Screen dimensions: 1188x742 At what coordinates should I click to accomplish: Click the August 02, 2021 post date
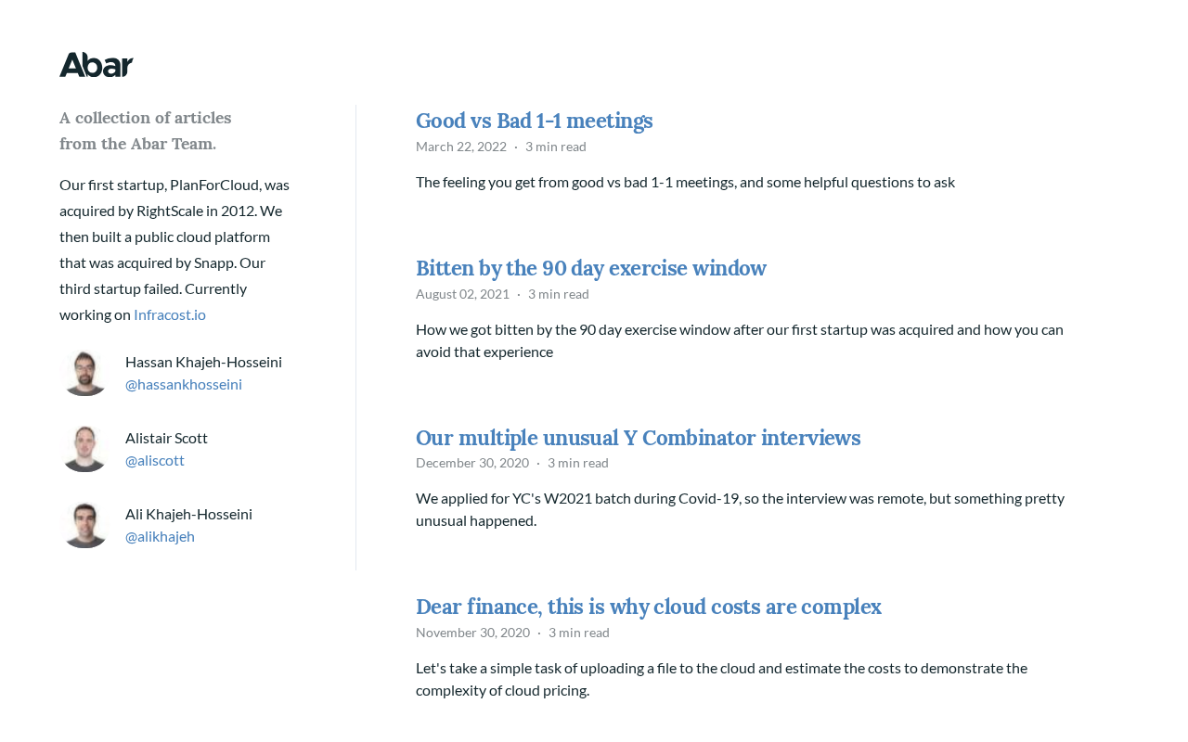[x=462, y=294]
